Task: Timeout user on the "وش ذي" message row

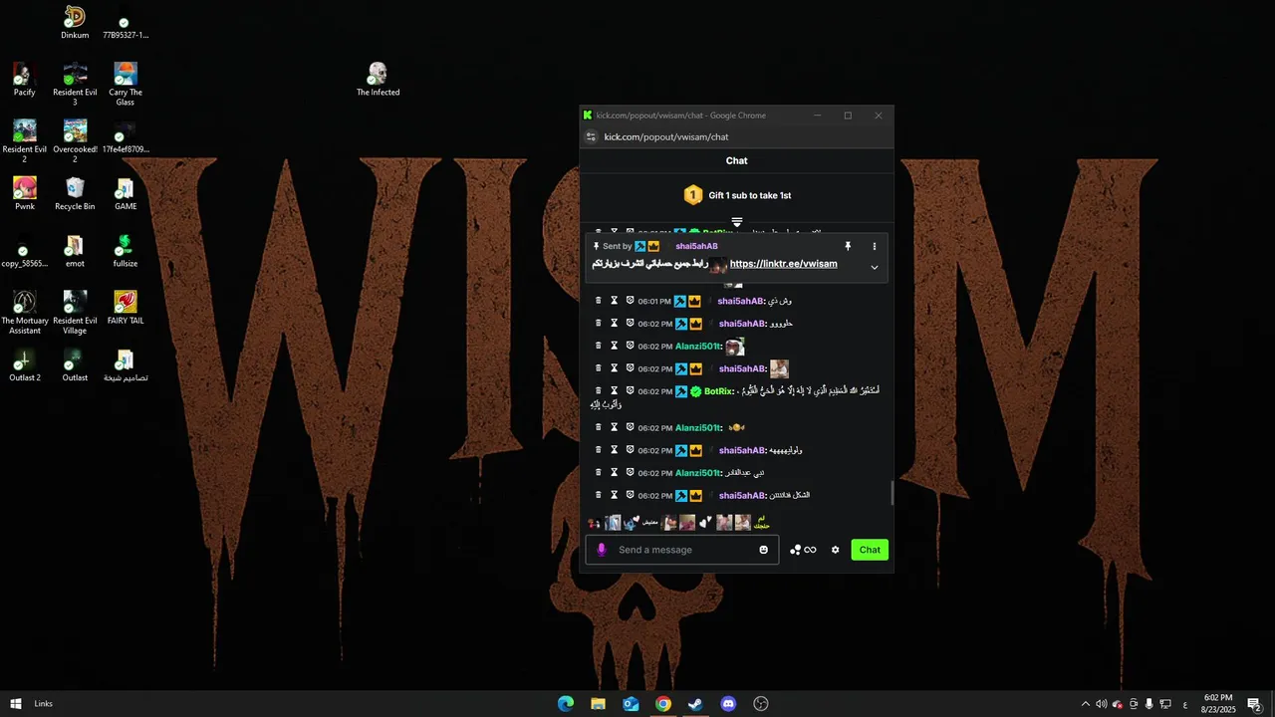Action: pos(615,301)
